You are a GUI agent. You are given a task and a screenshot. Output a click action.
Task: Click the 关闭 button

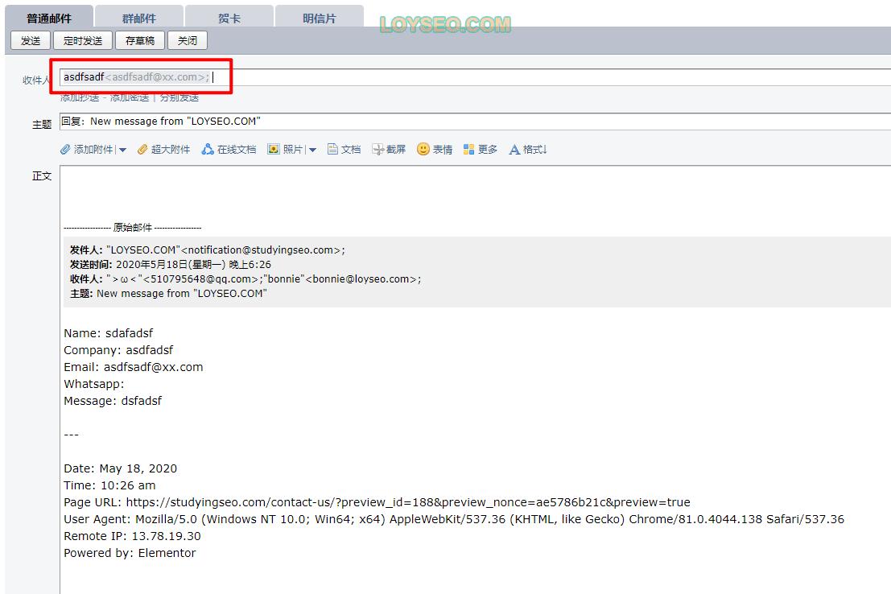click(188, 40)
